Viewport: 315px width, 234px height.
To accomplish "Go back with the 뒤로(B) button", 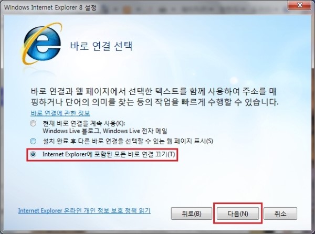I will tap(192, 214).
